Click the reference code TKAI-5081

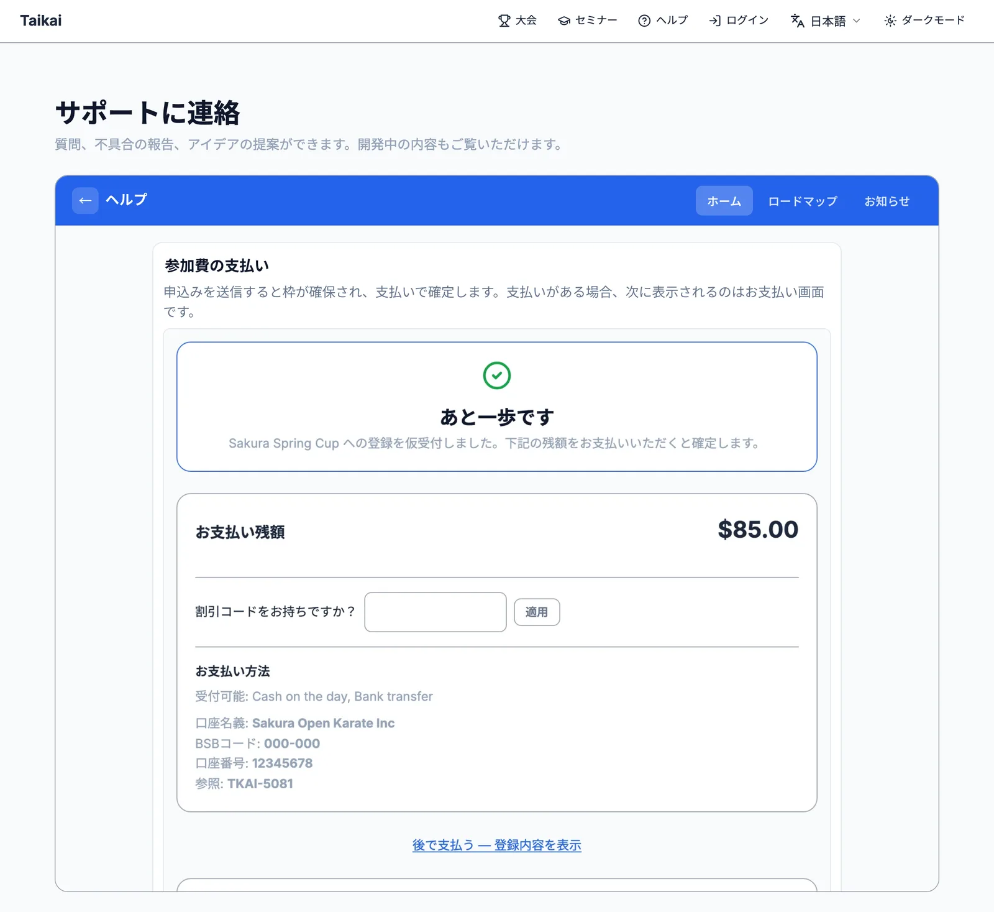pos(260,784)
